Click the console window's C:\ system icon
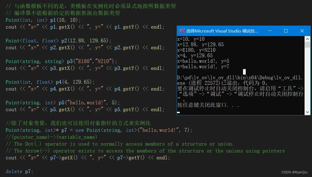Screen dimensions: 312x177 [182, 31]
